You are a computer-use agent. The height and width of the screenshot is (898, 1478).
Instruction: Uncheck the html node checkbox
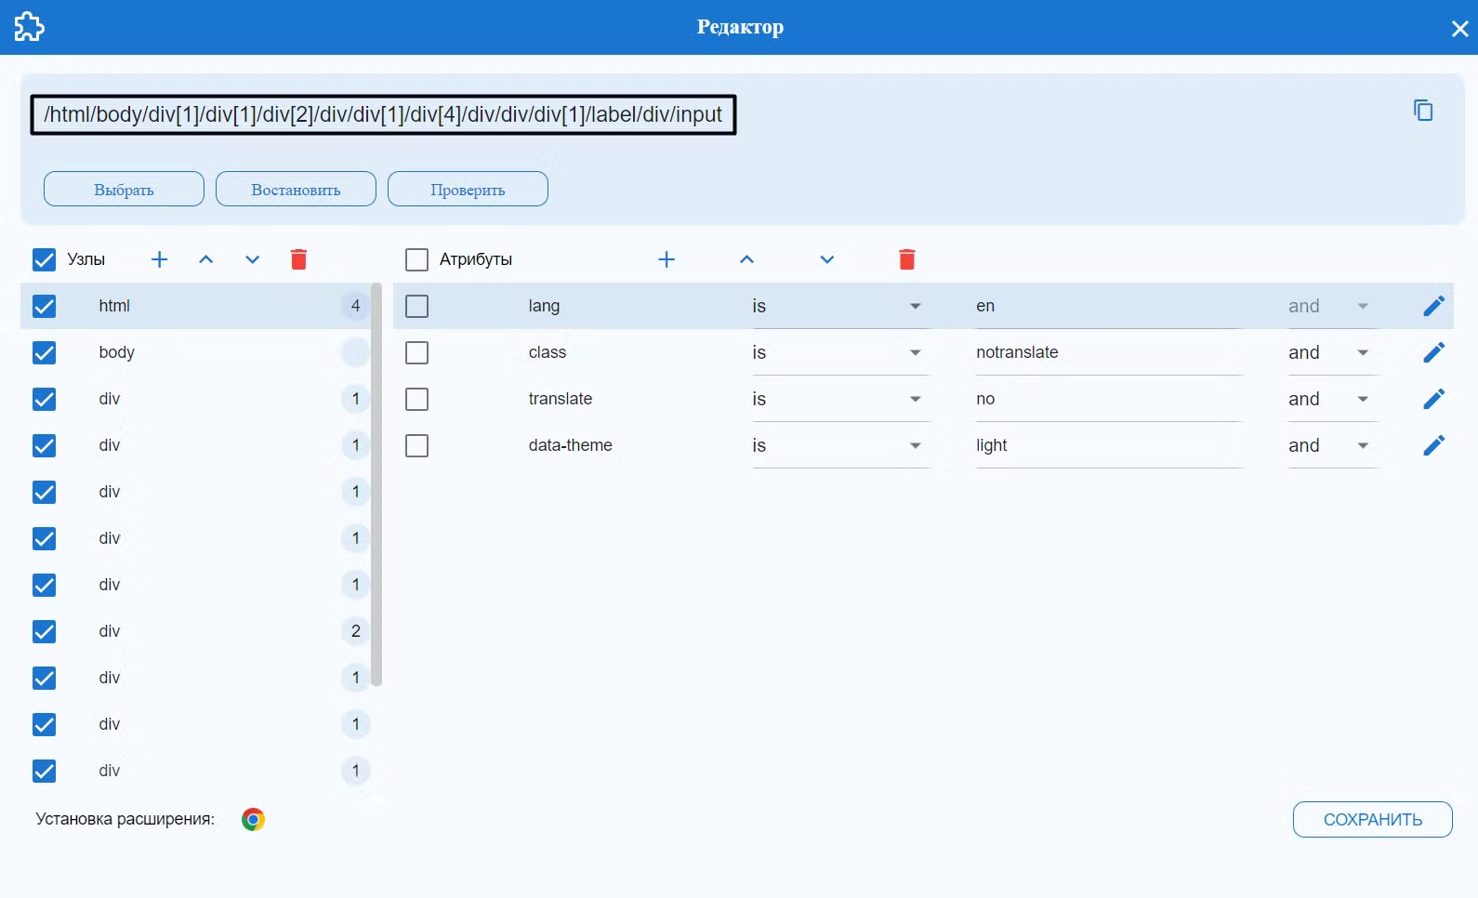pos(44,306)
